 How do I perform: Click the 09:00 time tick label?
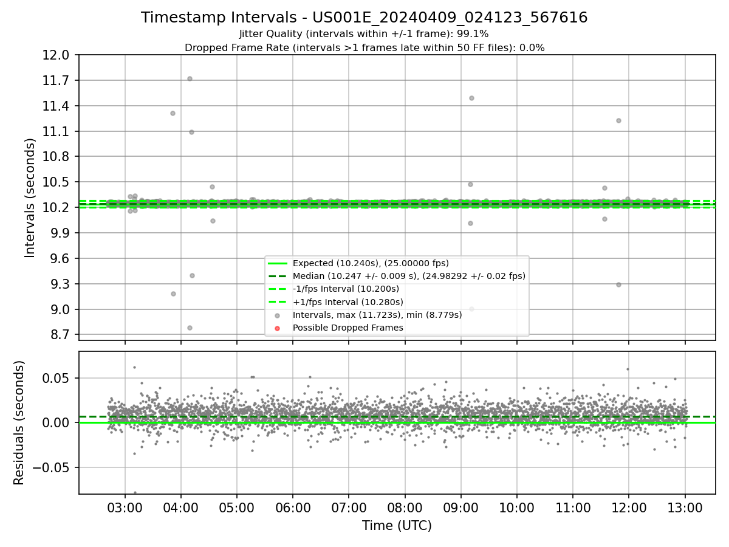[x=461, y=507]
